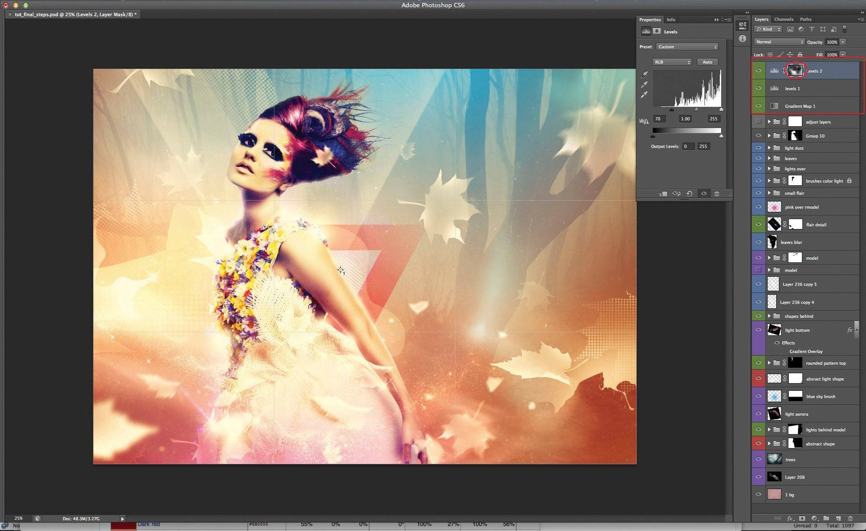This screenshot has width=866, height=531.
Task: Click the input midtone gamma slider handle
Action: (x=696, y=110)
